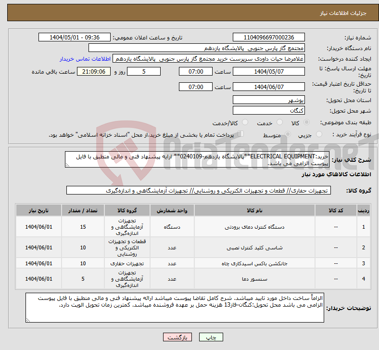Click the نام کالا column header
This screenshot has width=379, height=350.
pos(254,210)
